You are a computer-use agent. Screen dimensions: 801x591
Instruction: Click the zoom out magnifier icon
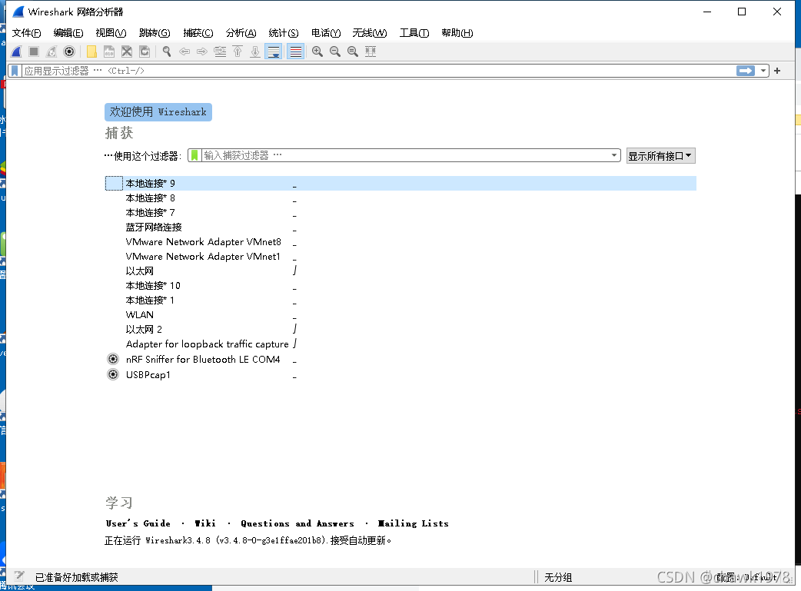tap(335, 51)
